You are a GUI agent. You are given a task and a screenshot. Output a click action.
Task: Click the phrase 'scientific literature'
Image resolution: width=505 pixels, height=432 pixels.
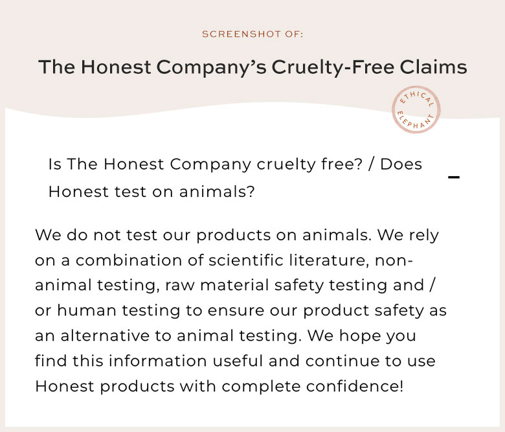(x=289, y=260)
